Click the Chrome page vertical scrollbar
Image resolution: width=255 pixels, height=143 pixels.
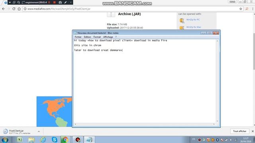254,52
